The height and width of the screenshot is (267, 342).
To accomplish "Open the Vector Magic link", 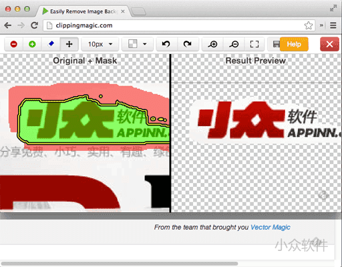I will coord(271,227).
